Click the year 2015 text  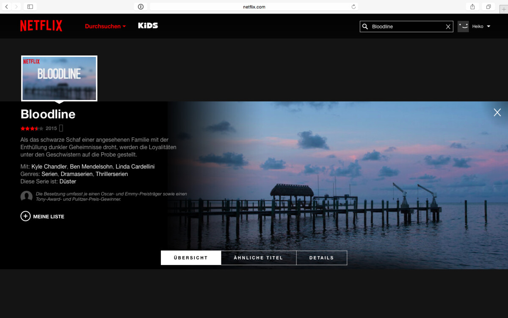click(51, 128)
